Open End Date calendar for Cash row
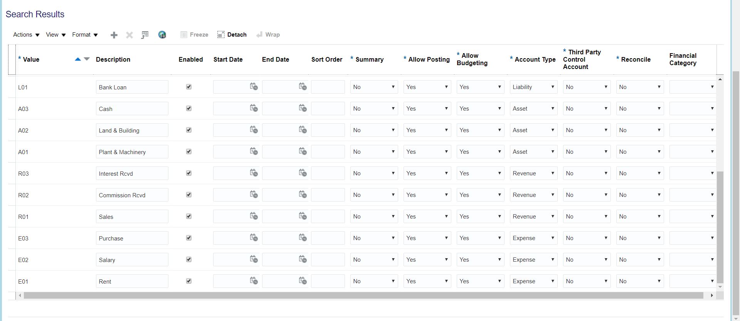 pyautogui.click(x=303, y=108)
